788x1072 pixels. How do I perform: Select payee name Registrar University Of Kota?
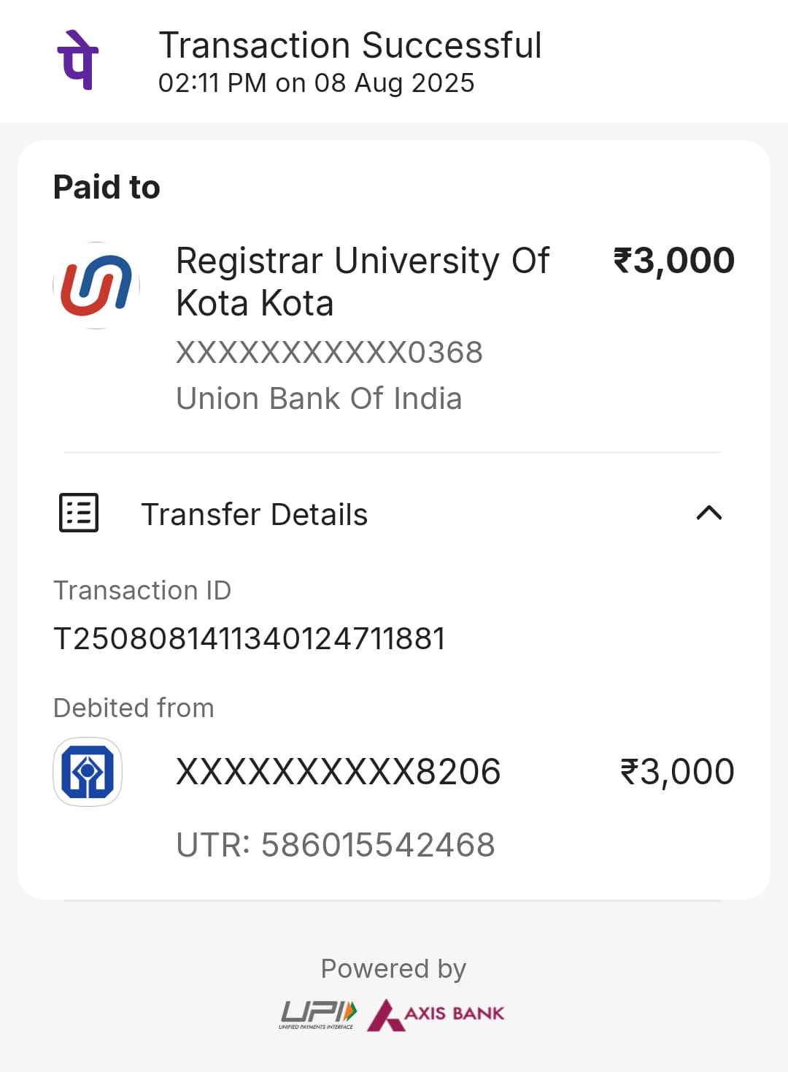point(363,281)
